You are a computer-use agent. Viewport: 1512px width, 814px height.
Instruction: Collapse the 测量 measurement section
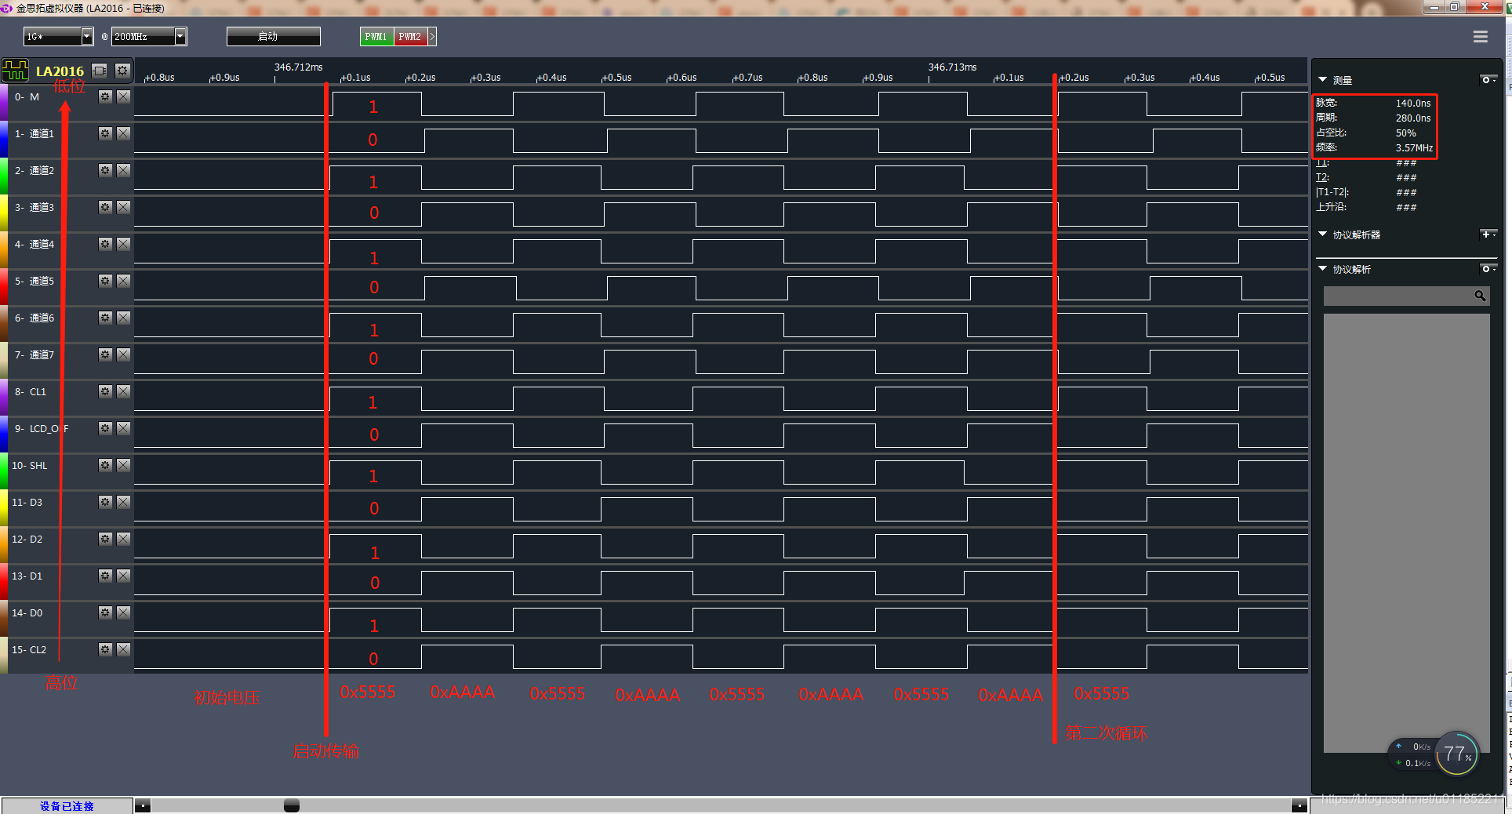tap(1323, 79)
